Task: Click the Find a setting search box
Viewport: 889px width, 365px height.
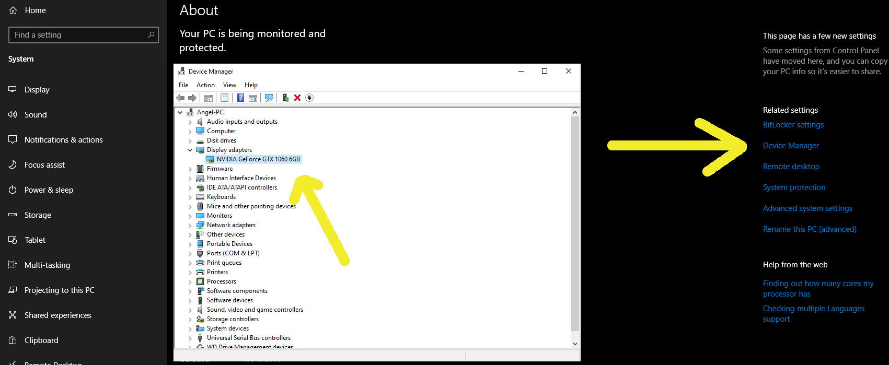Action: tap(84, 35)
